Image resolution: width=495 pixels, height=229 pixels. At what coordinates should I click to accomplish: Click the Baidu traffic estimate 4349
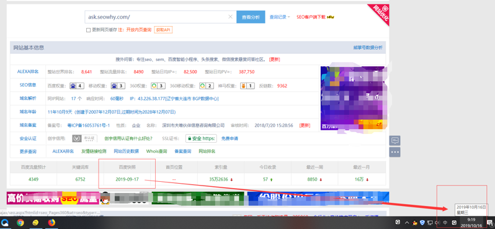pyautogui.click(x=33, y=179)
